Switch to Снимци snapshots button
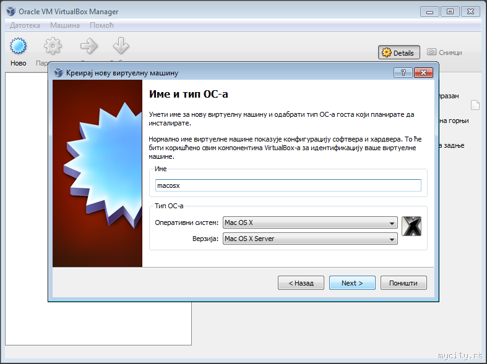Image resolution: width=487 pixels, height=364 pixels. (444, 53)
